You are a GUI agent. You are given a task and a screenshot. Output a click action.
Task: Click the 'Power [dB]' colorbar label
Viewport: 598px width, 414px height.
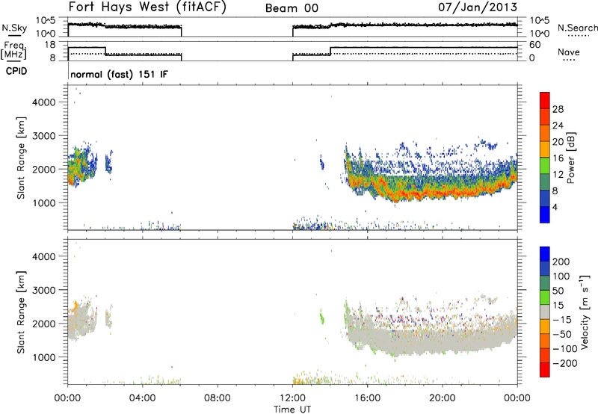point(570,158)
